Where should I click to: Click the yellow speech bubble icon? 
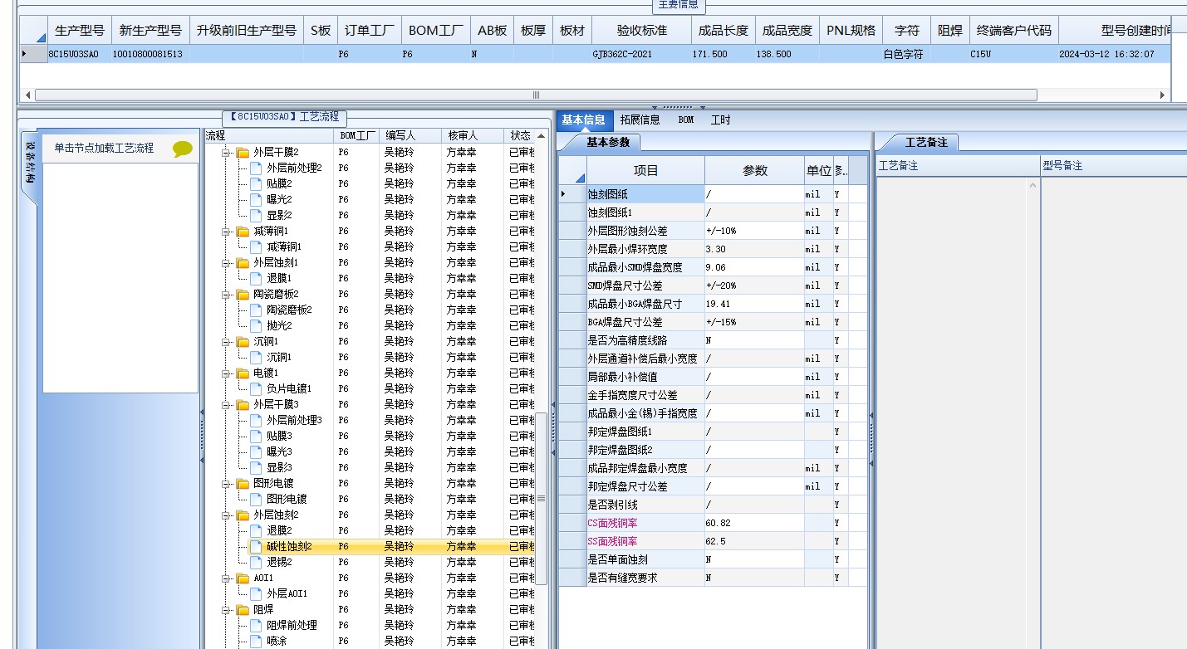pyautogui.click(x=183, y=149)
